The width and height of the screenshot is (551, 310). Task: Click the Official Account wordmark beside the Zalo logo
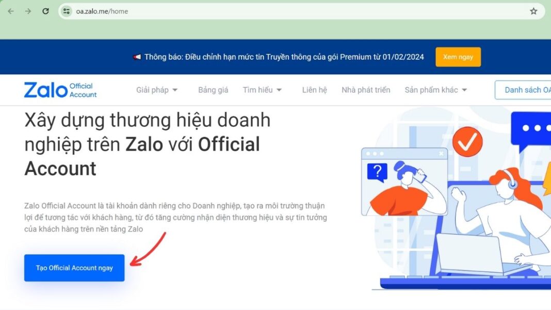[83, 90]
